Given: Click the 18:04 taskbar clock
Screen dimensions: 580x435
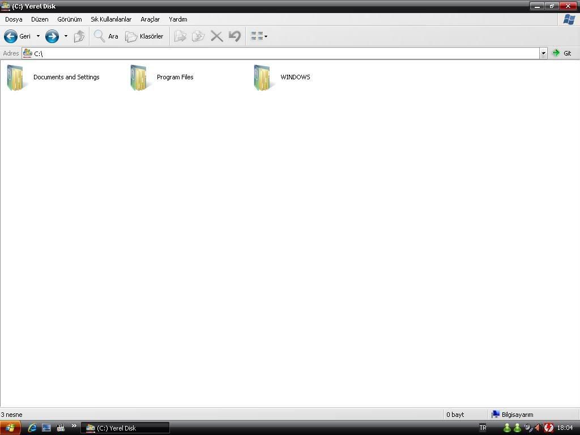Looking at the screenshot, I should tap(565, 428).
